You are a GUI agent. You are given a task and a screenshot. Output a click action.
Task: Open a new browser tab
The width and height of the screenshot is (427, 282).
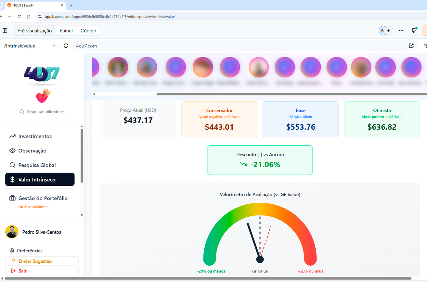click(x=71, y=5)
